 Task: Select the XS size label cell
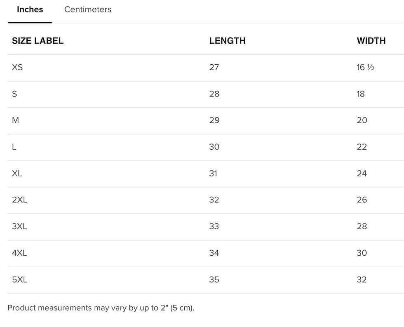17,67
